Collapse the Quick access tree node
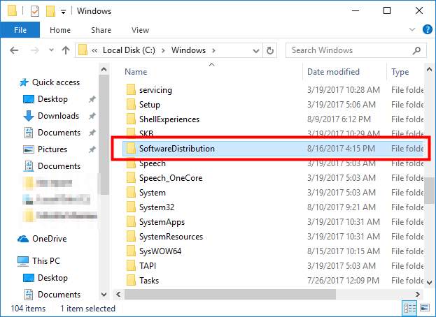 [x=10, y=82]
